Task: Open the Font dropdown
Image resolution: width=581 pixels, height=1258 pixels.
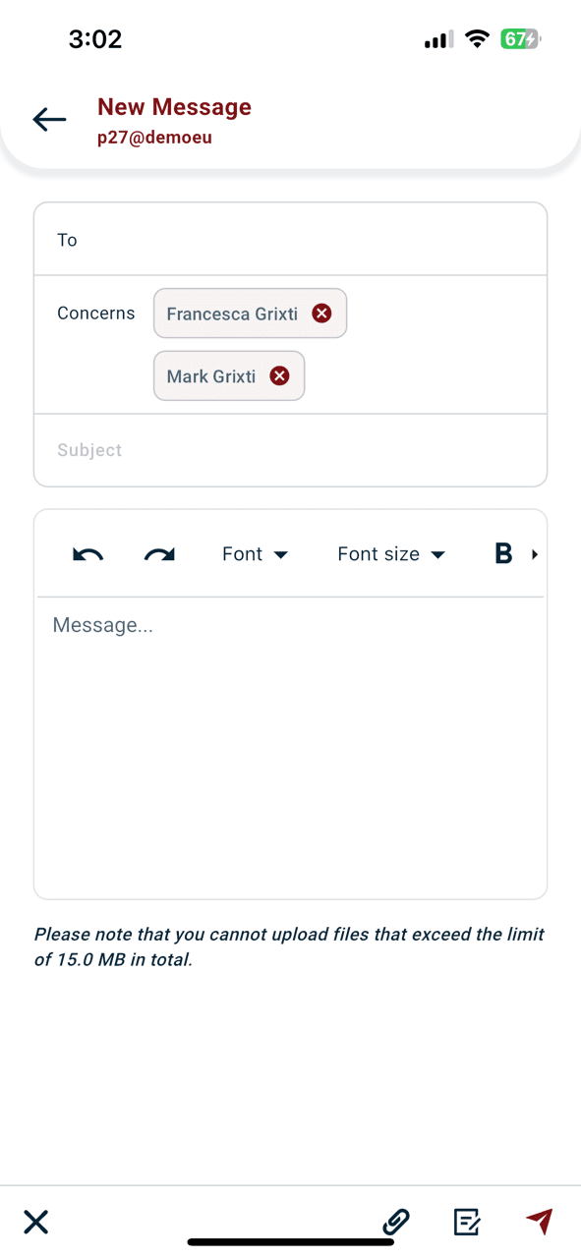Action: click(x=255, y=554)
